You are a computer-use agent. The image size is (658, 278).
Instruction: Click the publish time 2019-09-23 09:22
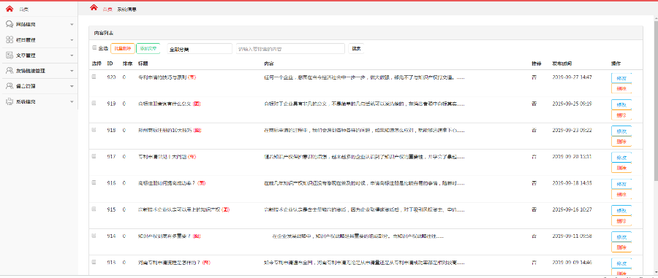point(572,130)
